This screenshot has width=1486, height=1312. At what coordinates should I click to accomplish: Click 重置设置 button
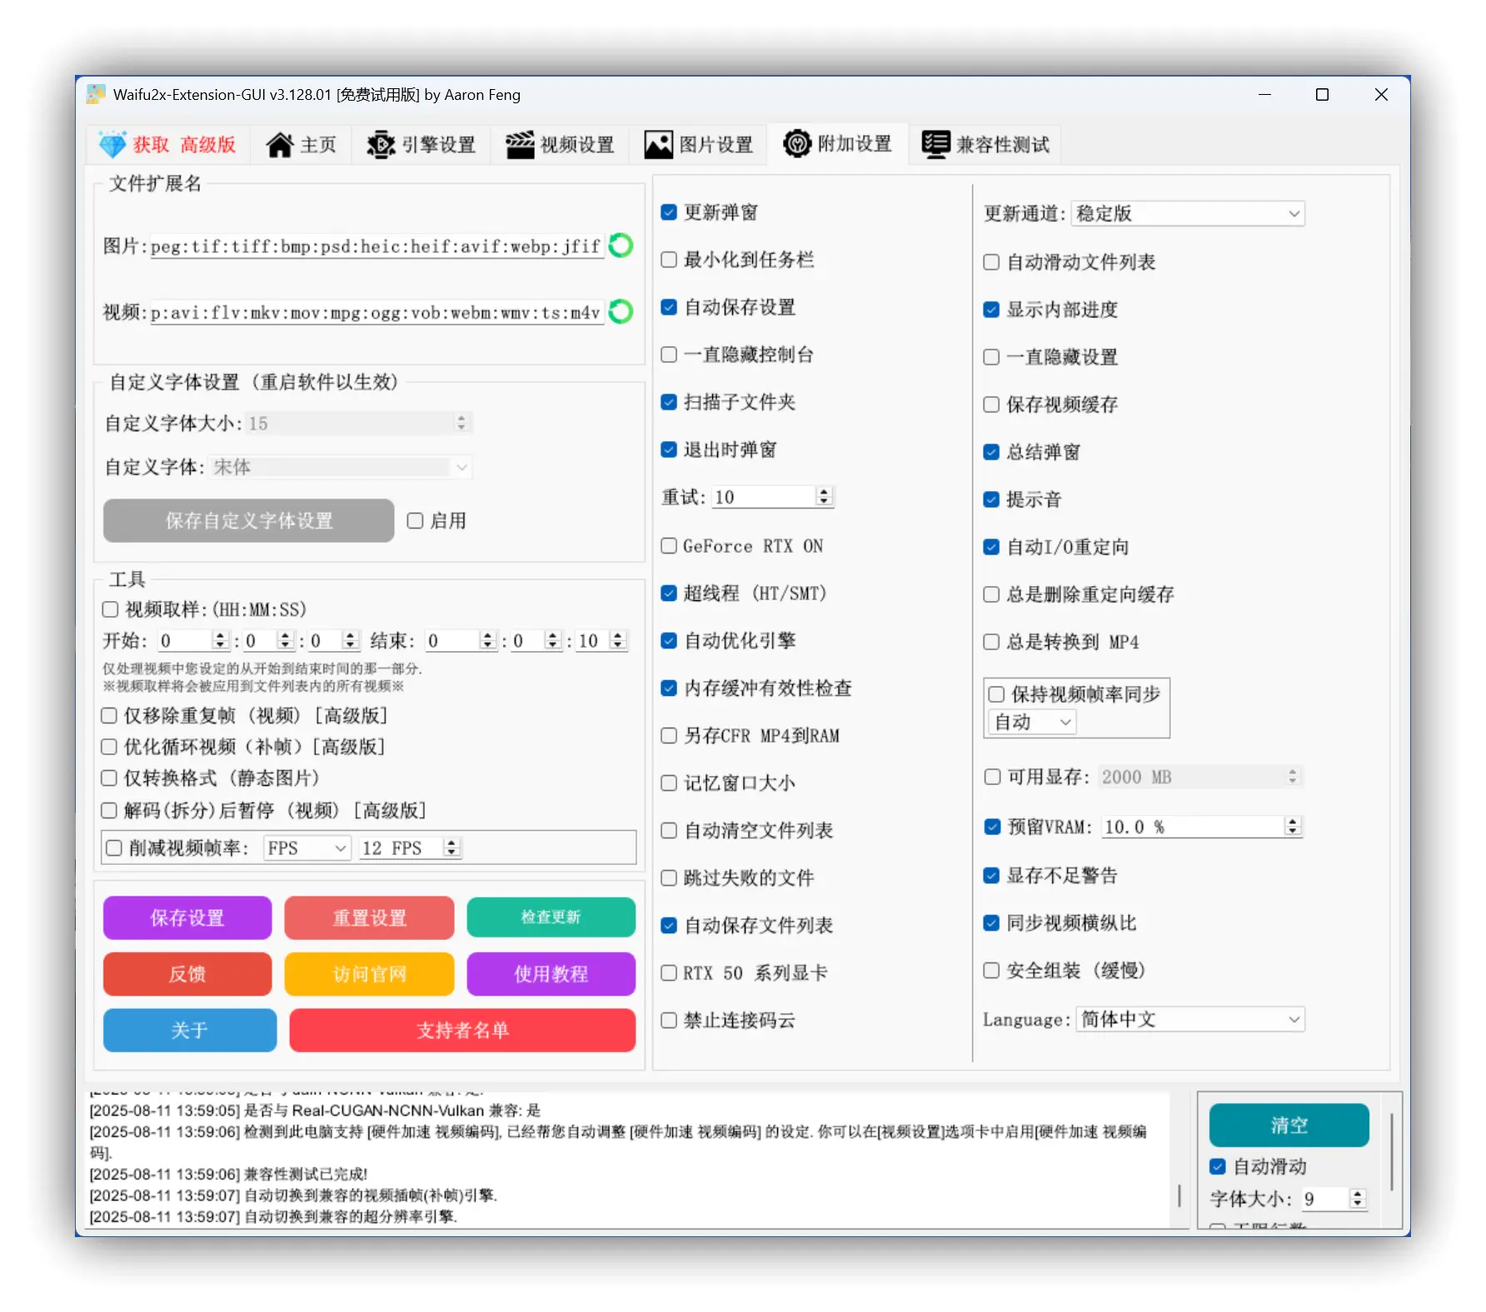coord(369,917)
